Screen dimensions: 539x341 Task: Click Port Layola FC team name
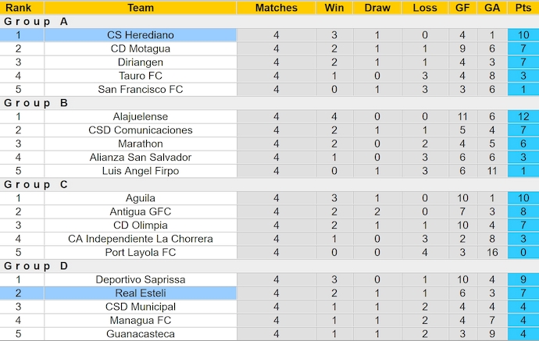(x=141, y=252)
